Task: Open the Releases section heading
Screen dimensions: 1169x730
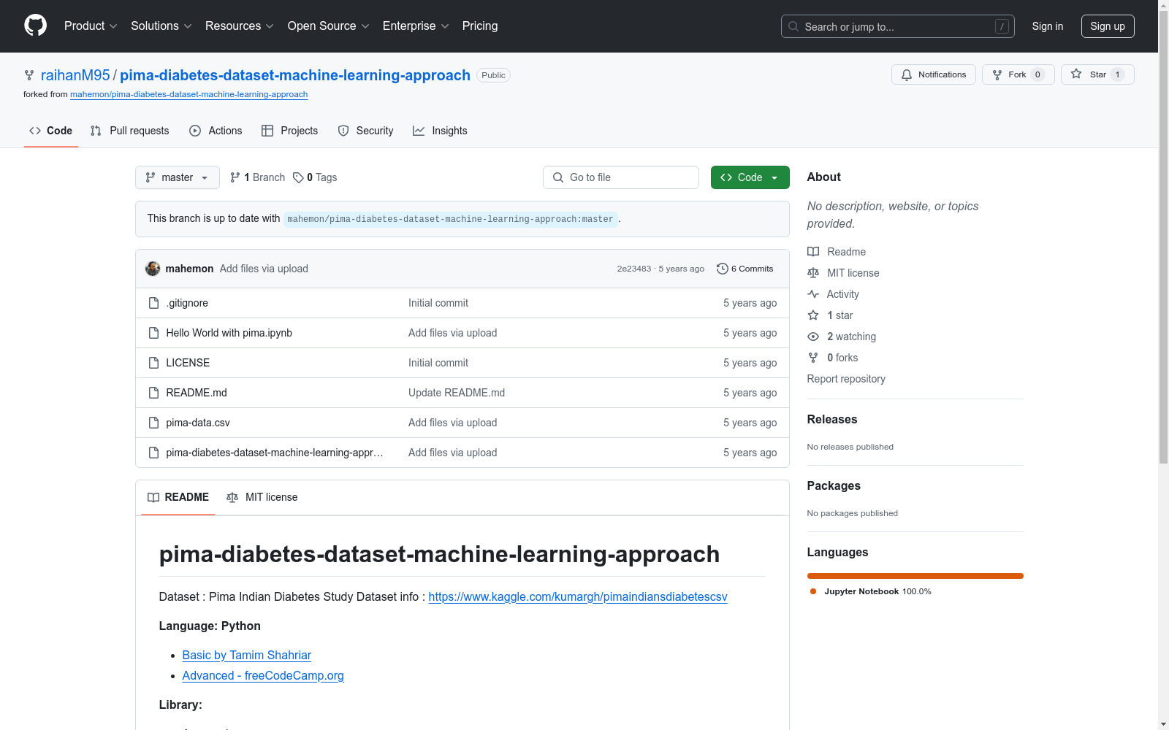Action: click(x=832, y=419)
